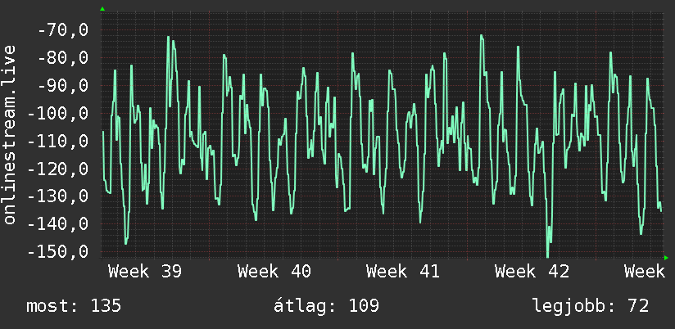Click the '-90,0' y-axis label
The image size is (675, 329).
pyautogui.click(x=63, y=86)
